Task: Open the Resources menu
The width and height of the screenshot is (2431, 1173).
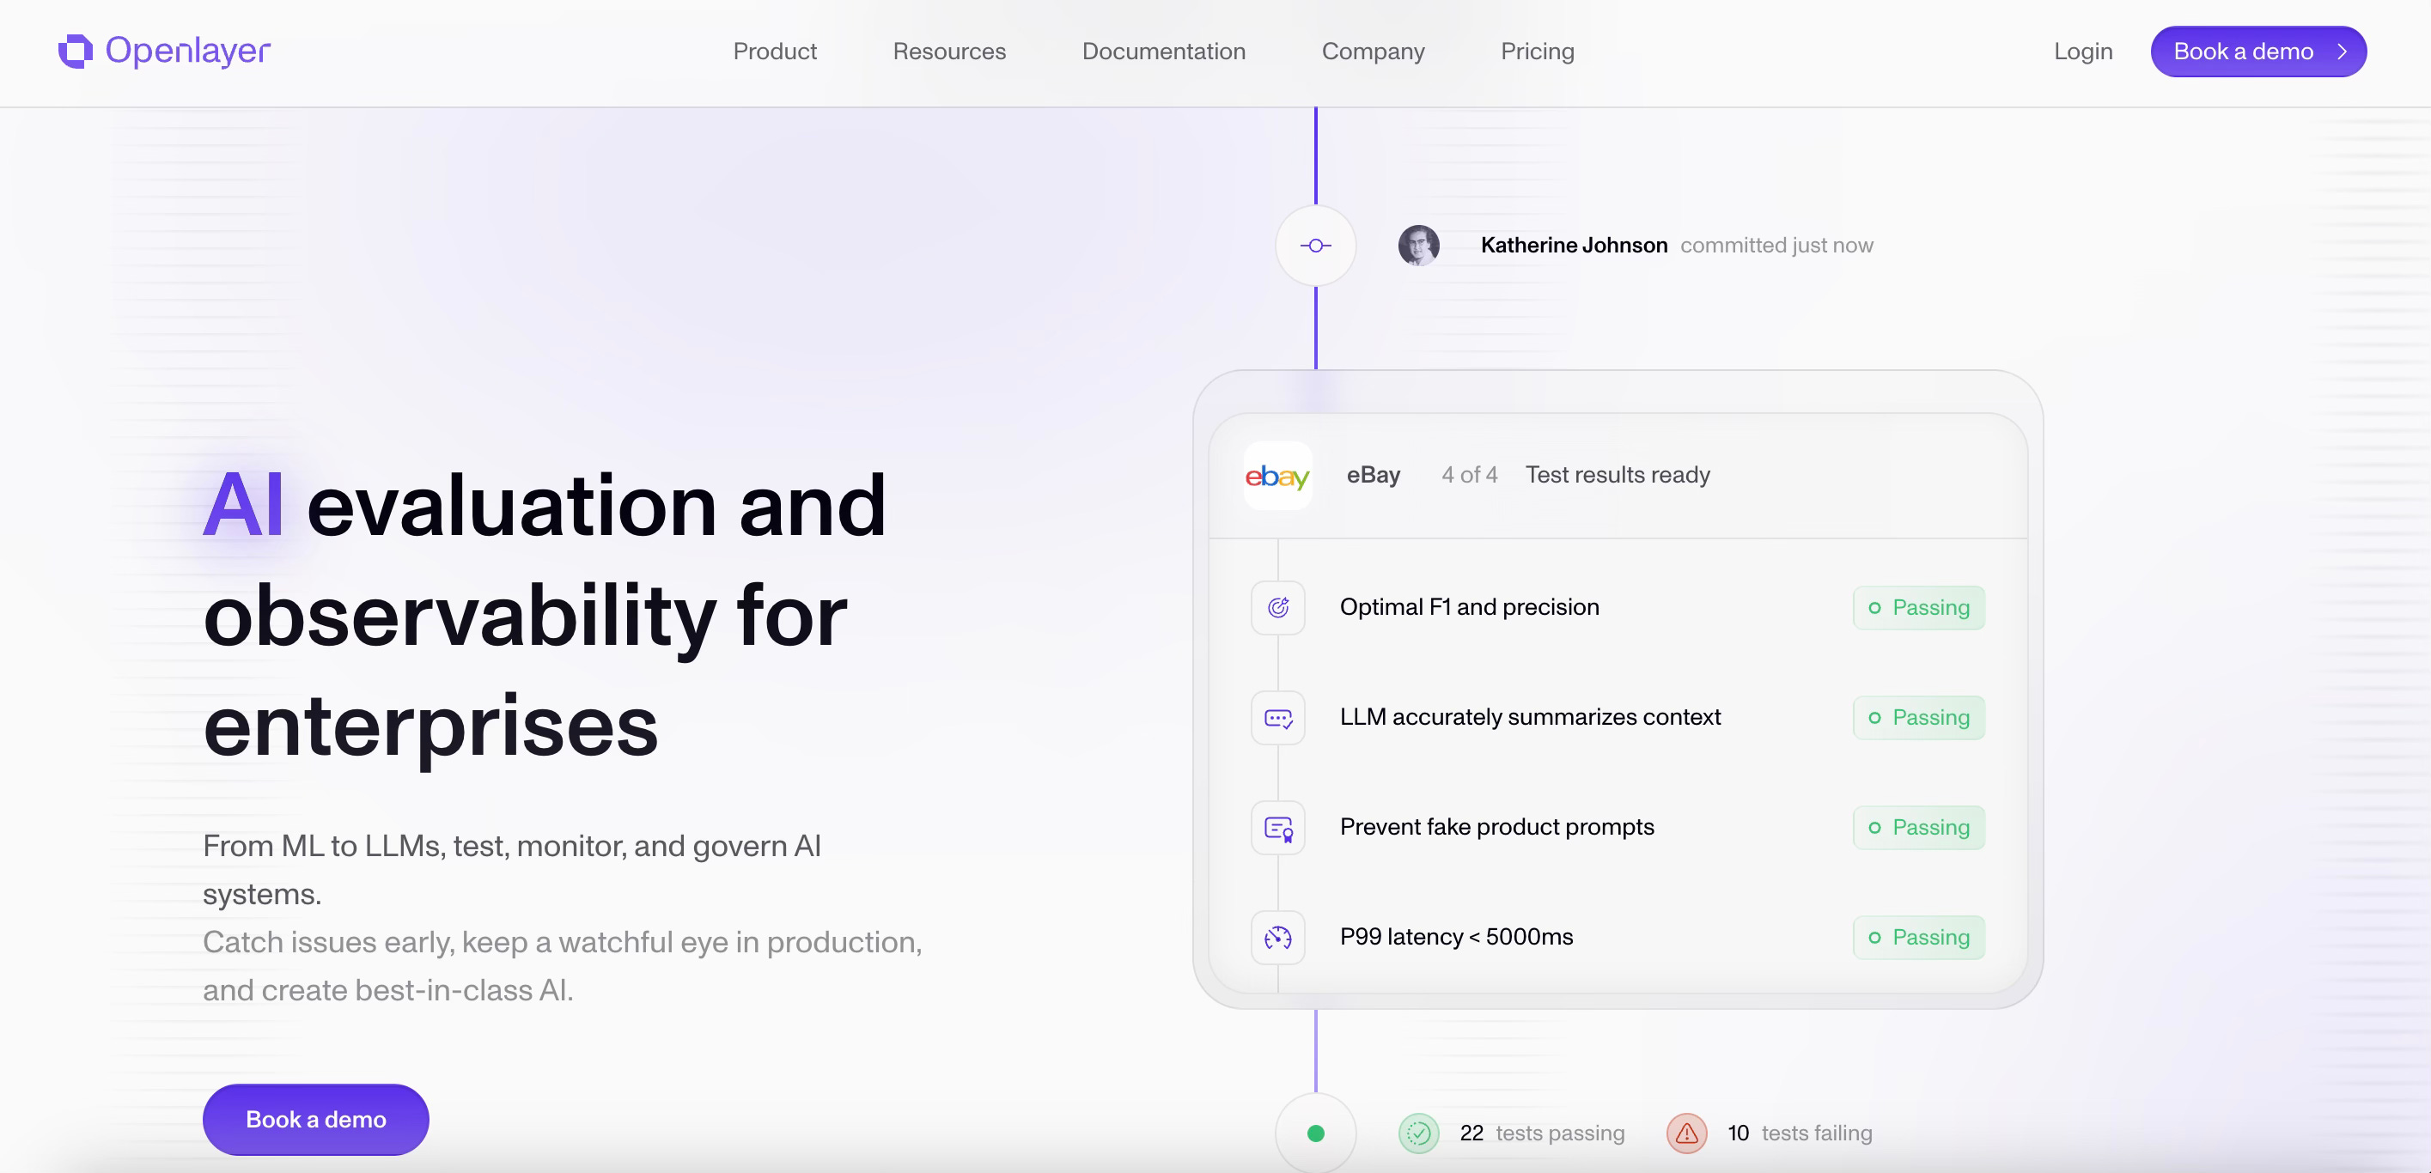Action: coord(948,51)
